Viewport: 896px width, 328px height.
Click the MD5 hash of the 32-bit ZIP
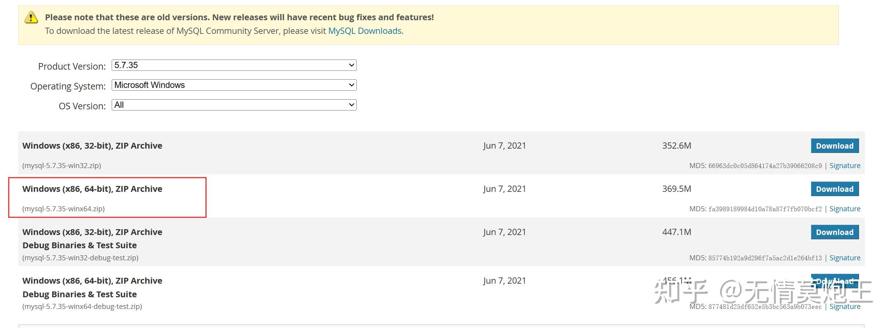[x=765, y=166]
